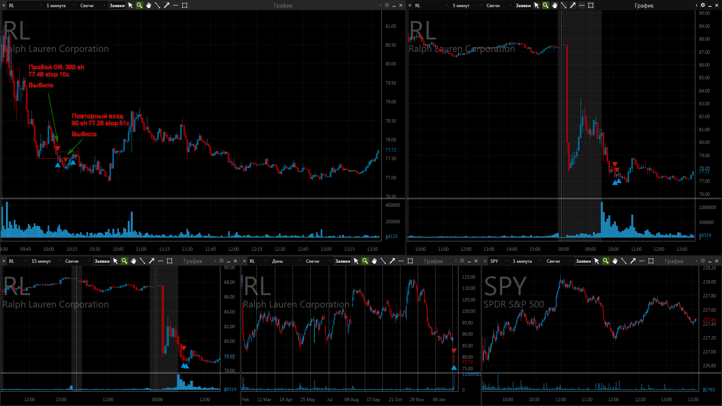Open the '1 минута' timeframe dropdown in the SPY chart
This screenshot has height=406, width=722.
[x=526, y=261]
